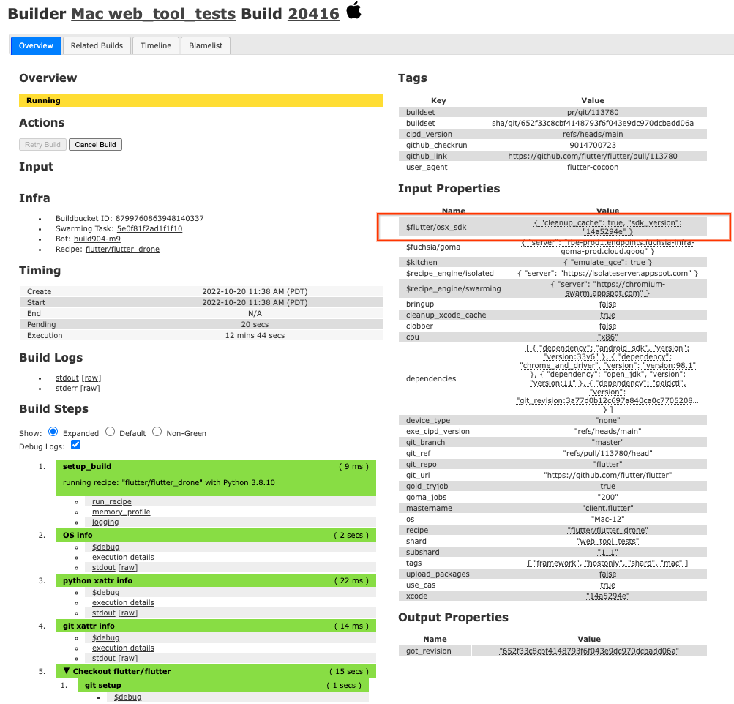Collapse the Checkout flutter/flutter step
This screenshot has height=704, width=734.
[x=67, y=670]
